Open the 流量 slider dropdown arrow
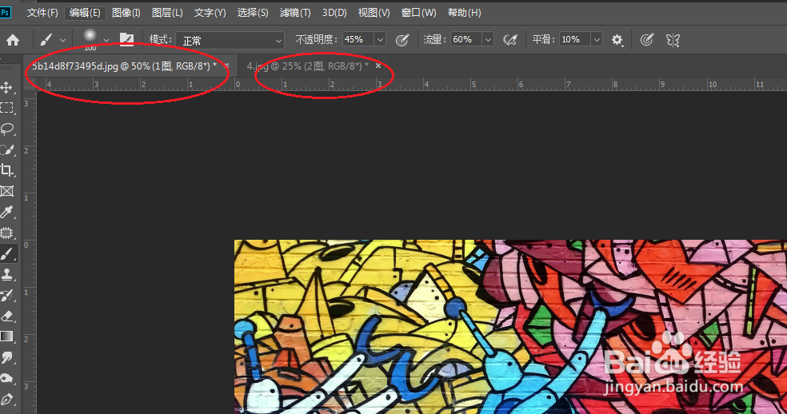Screen dimensions: 787x414 click(x=488, y=40)
